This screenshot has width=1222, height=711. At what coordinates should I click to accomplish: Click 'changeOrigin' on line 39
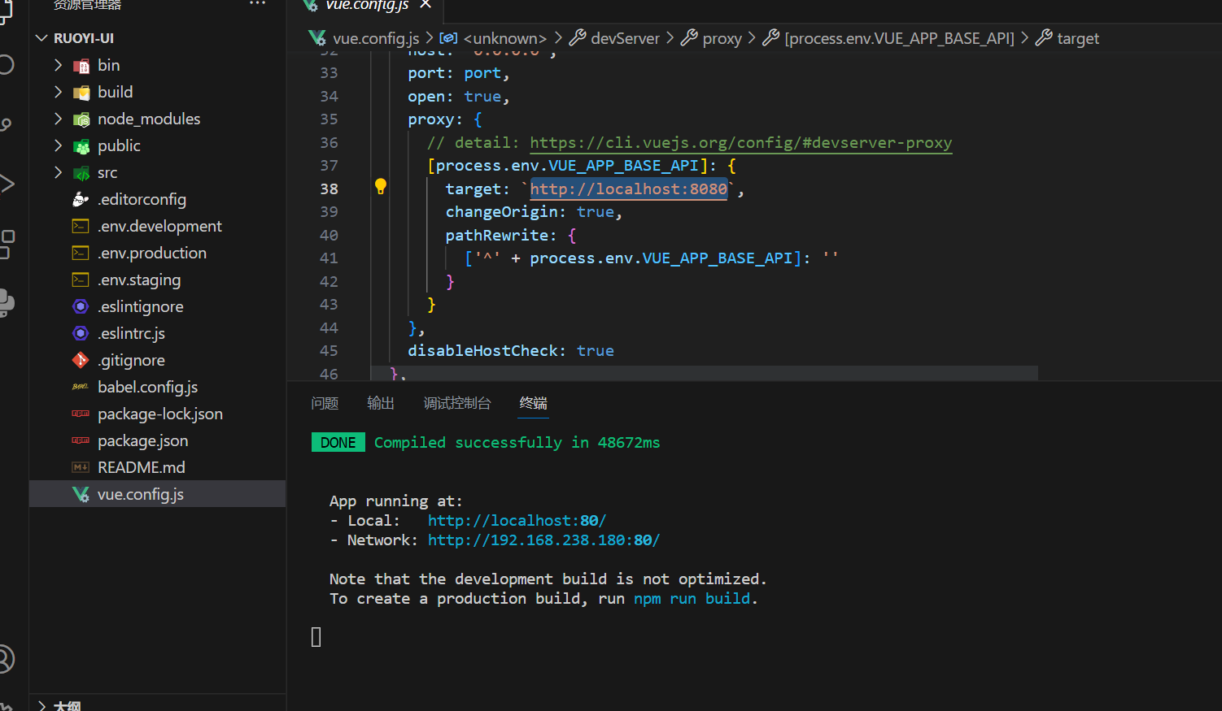(x=502, y=212)
